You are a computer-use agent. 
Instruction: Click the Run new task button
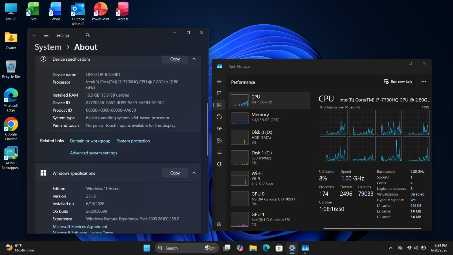pyautogui.click(x=398, y=82)
